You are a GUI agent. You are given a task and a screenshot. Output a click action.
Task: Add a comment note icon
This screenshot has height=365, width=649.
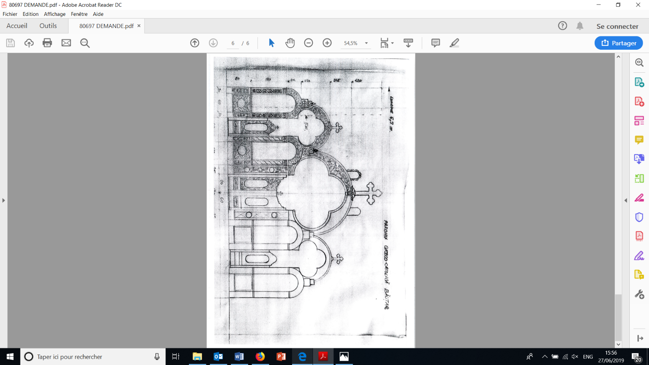click(435, 43)
